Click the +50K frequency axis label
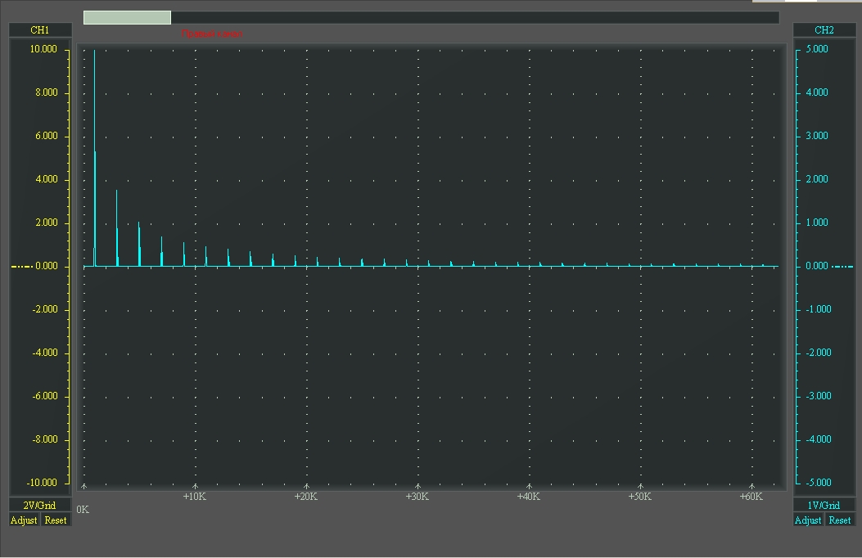862x558 pixels. coord(640,497)
